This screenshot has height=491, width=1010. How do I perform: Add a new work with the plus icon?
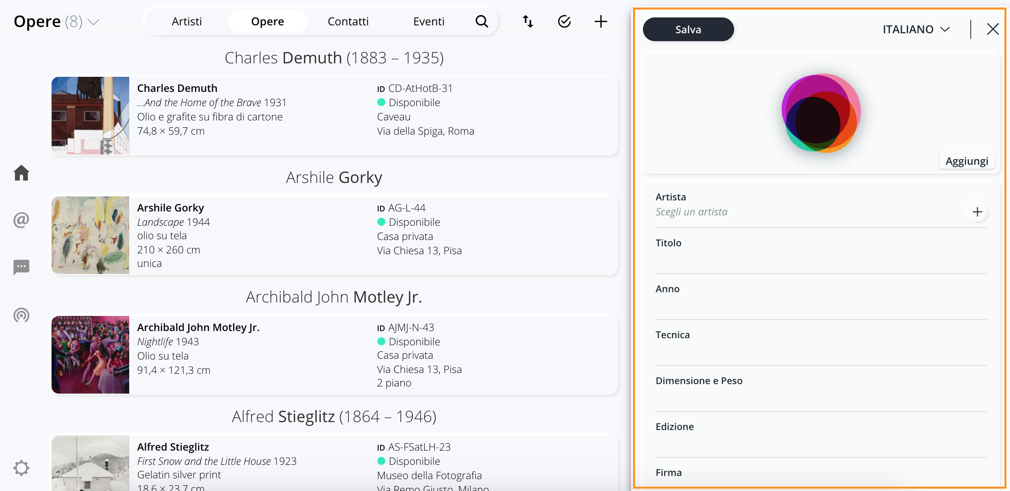(601, 21)
